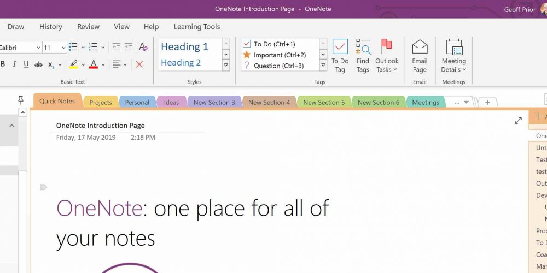547x273 pixels.
Task: Collapse the notebook pane chevron
Action: click(x=12, y=126)
